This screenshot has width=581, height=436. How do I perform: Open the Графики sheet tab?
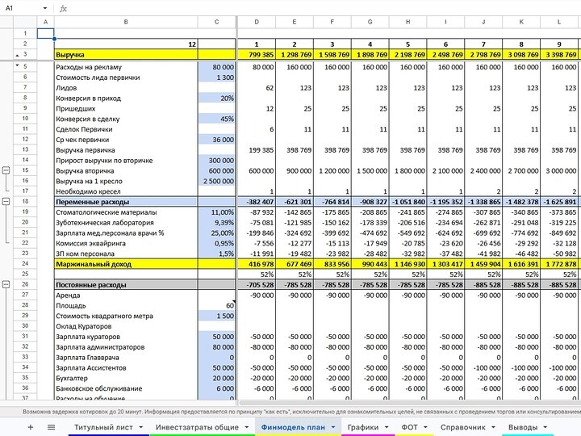click(363, 427)
